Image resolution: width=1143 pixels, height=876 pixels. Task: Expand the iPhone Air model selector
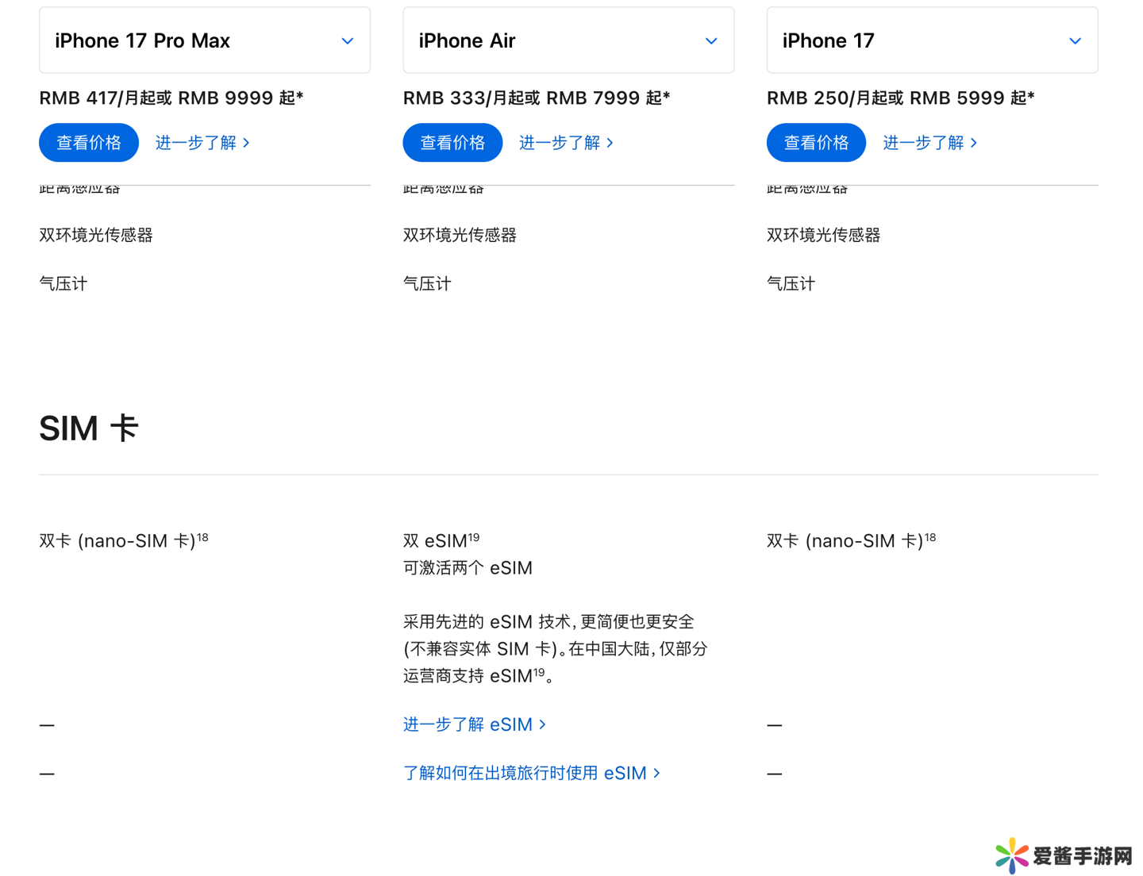pyautogui.click(x=568, y=40)
